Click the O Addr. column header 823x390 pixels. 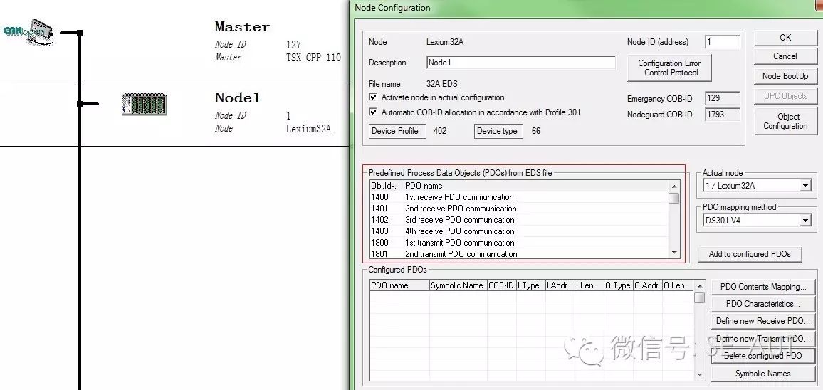(648, 285)
